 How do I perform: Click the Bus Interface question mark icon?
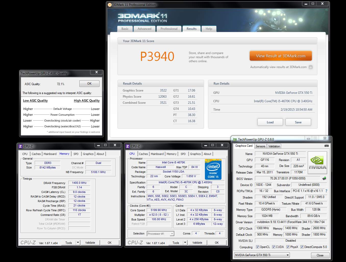[x=326, y=191]
